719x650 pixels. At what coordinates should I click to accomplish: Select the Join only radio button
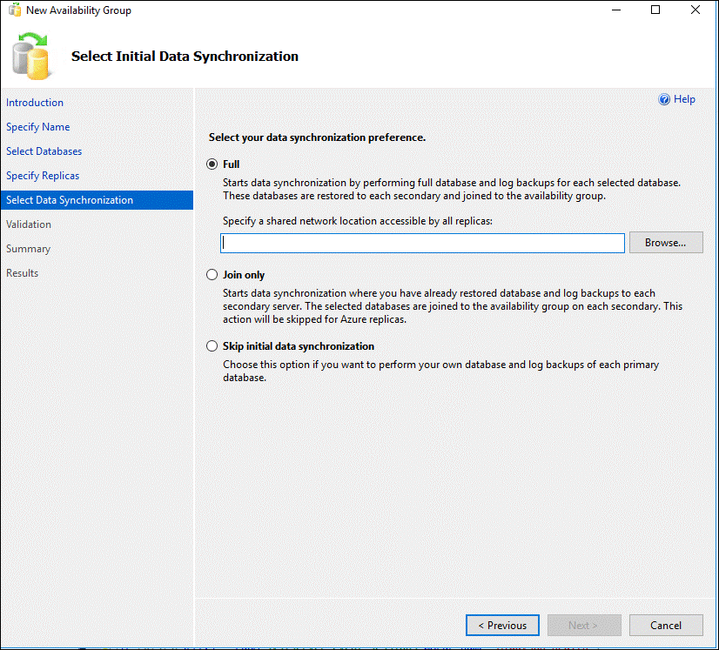tap(212, 276)
